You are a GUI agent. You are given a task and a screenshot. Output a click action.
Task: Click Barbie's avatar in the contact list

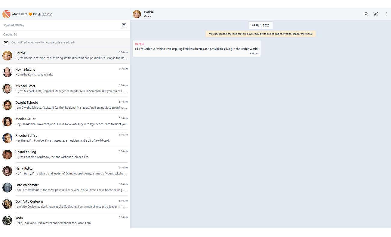[x=8, y=56]
